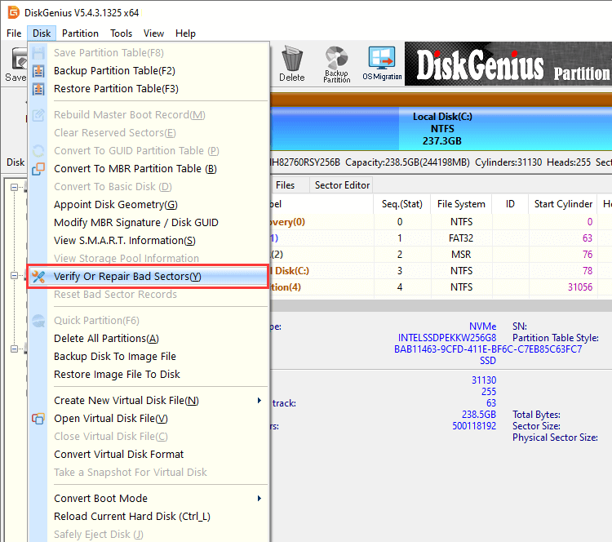The image size is (612, 542).
Task: Click the Backup Partition Table menu icon
Action: 38,71
